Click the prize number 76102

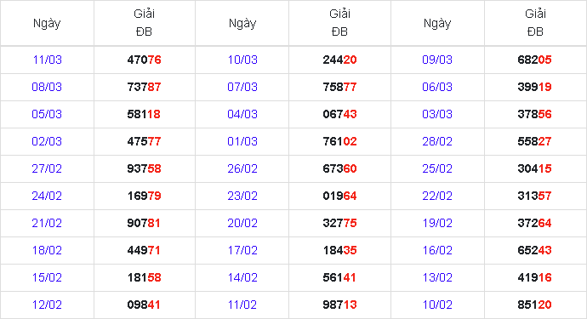[340, 141]
